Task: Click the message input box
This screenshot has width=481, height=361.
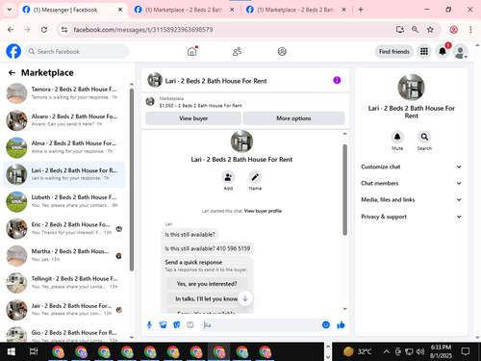Action: tap(261, 325)
